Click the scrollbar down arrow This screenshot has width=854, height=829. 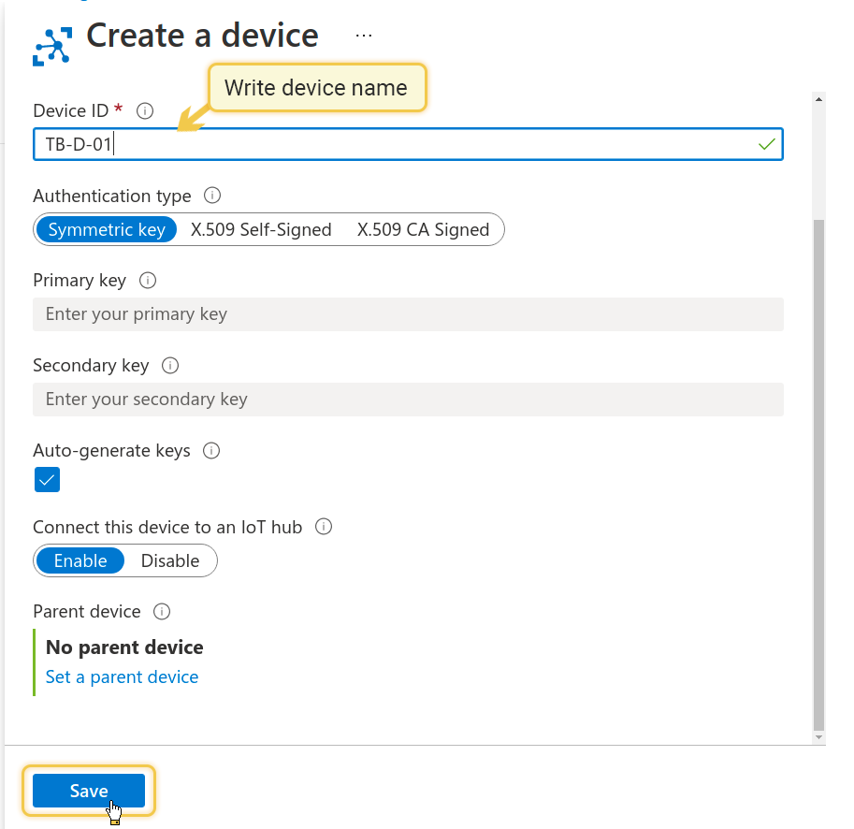818,737
